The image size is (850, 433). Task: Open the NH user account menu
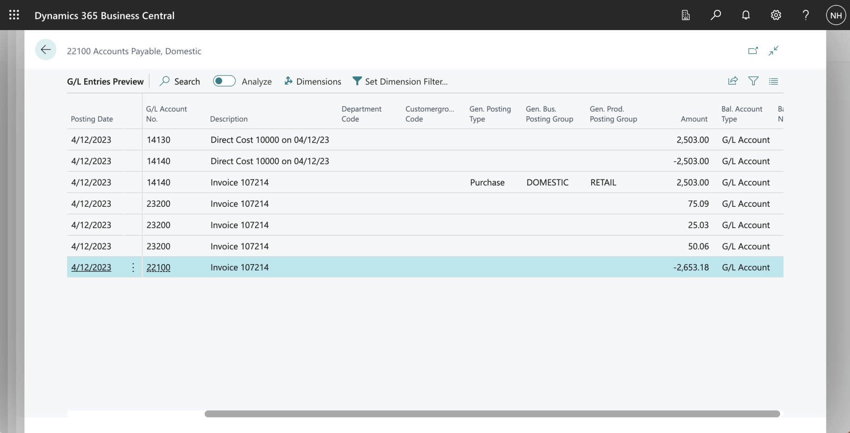[x=836, y=15]
